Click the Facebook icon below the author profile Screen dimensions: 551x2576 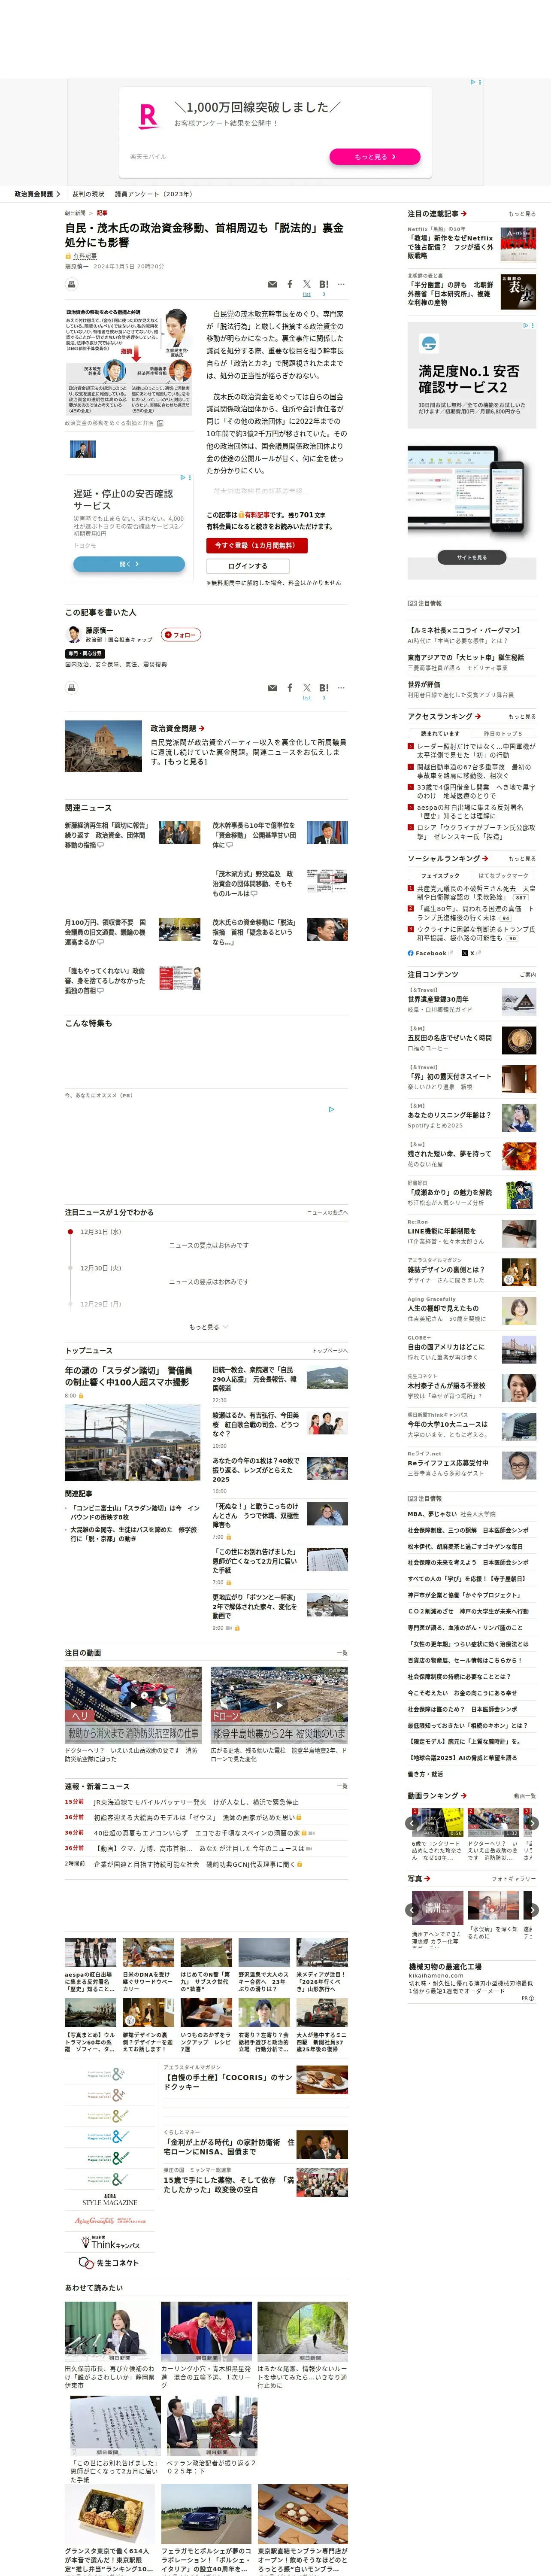point(290,688)
